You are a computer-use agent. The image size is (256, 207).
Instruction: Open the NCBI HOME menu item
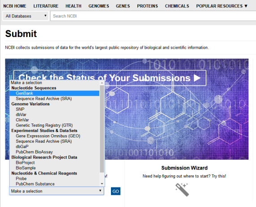(x=15, y=6)
